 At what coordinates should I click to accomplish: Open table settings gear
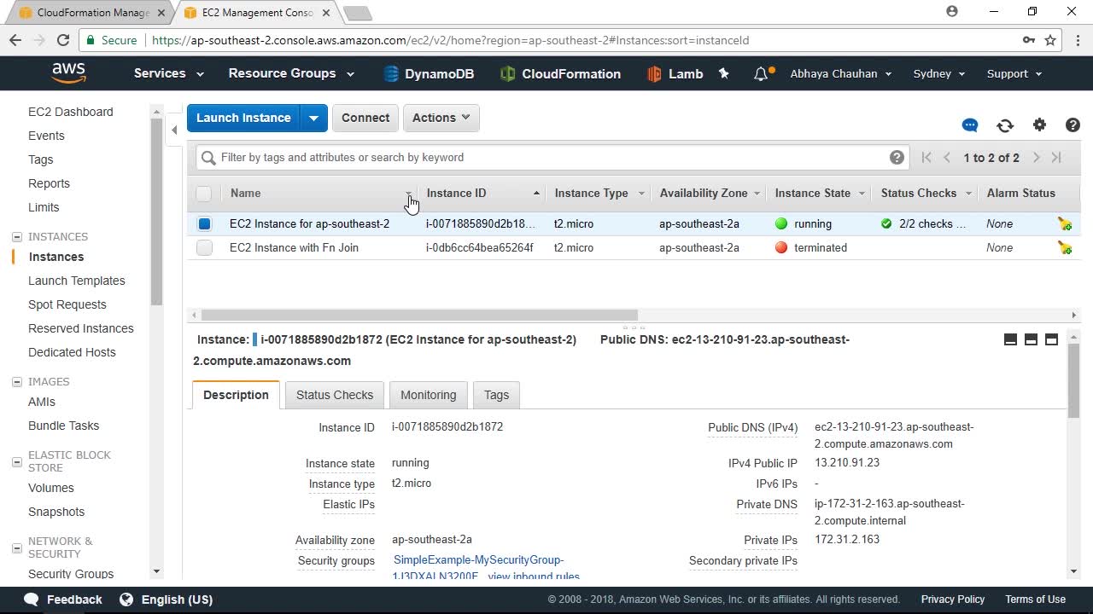coord(1039,125)
